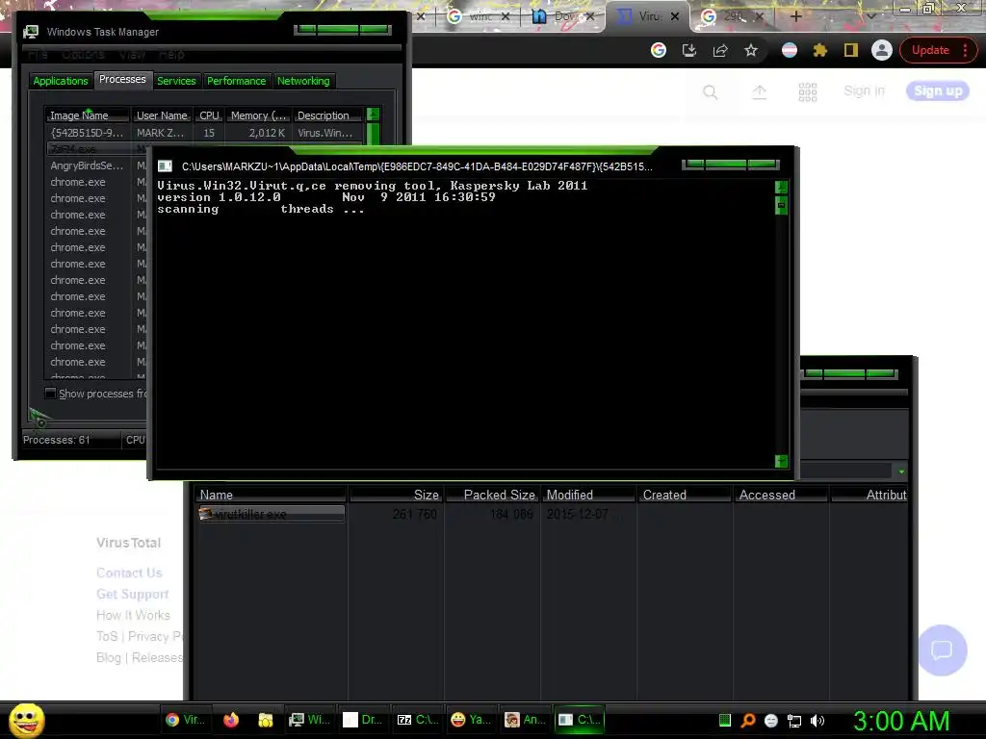
Task: Switch to the 7z taskbar item
Action: click(418, 720)
